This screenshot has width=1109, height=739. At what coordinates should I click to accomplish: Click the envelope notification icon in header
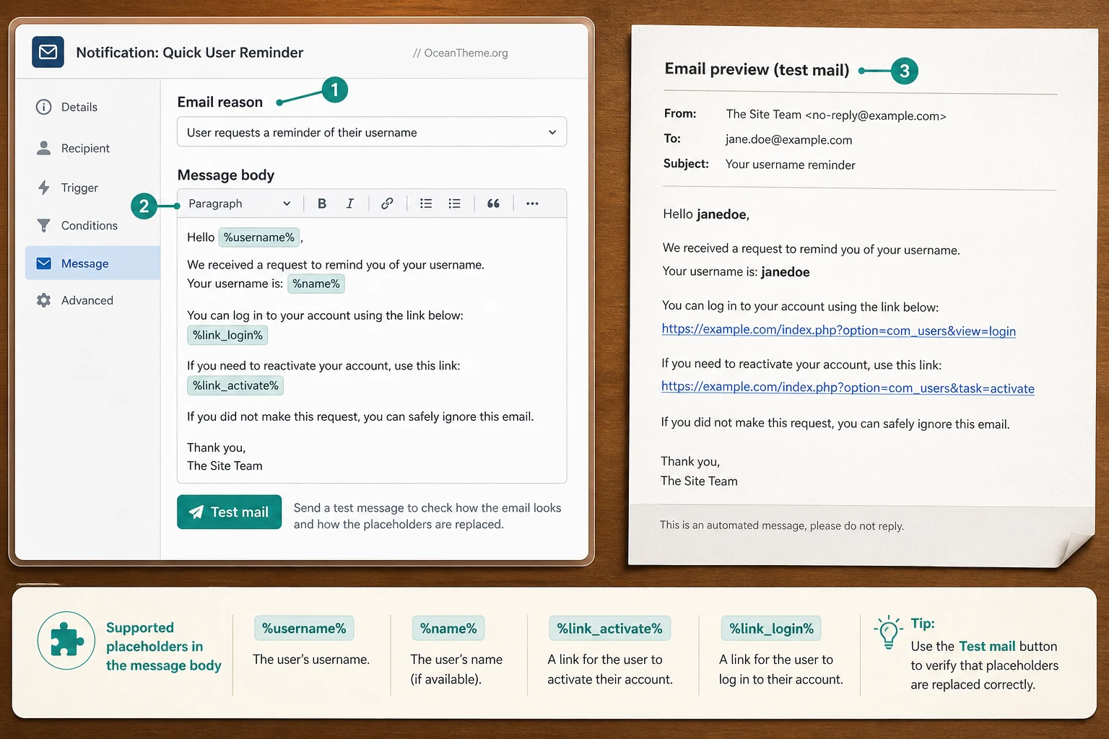pyautogui.click(x=48, y=52)
